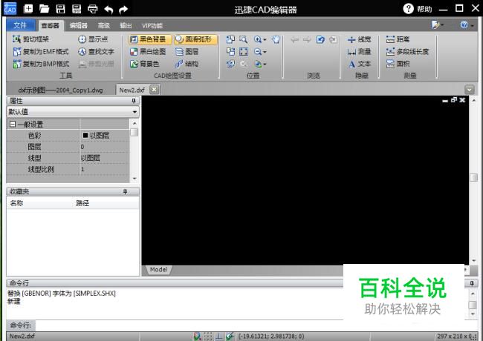Expand the document tabs list arrow
483x341 pixels.
point(469,90)
